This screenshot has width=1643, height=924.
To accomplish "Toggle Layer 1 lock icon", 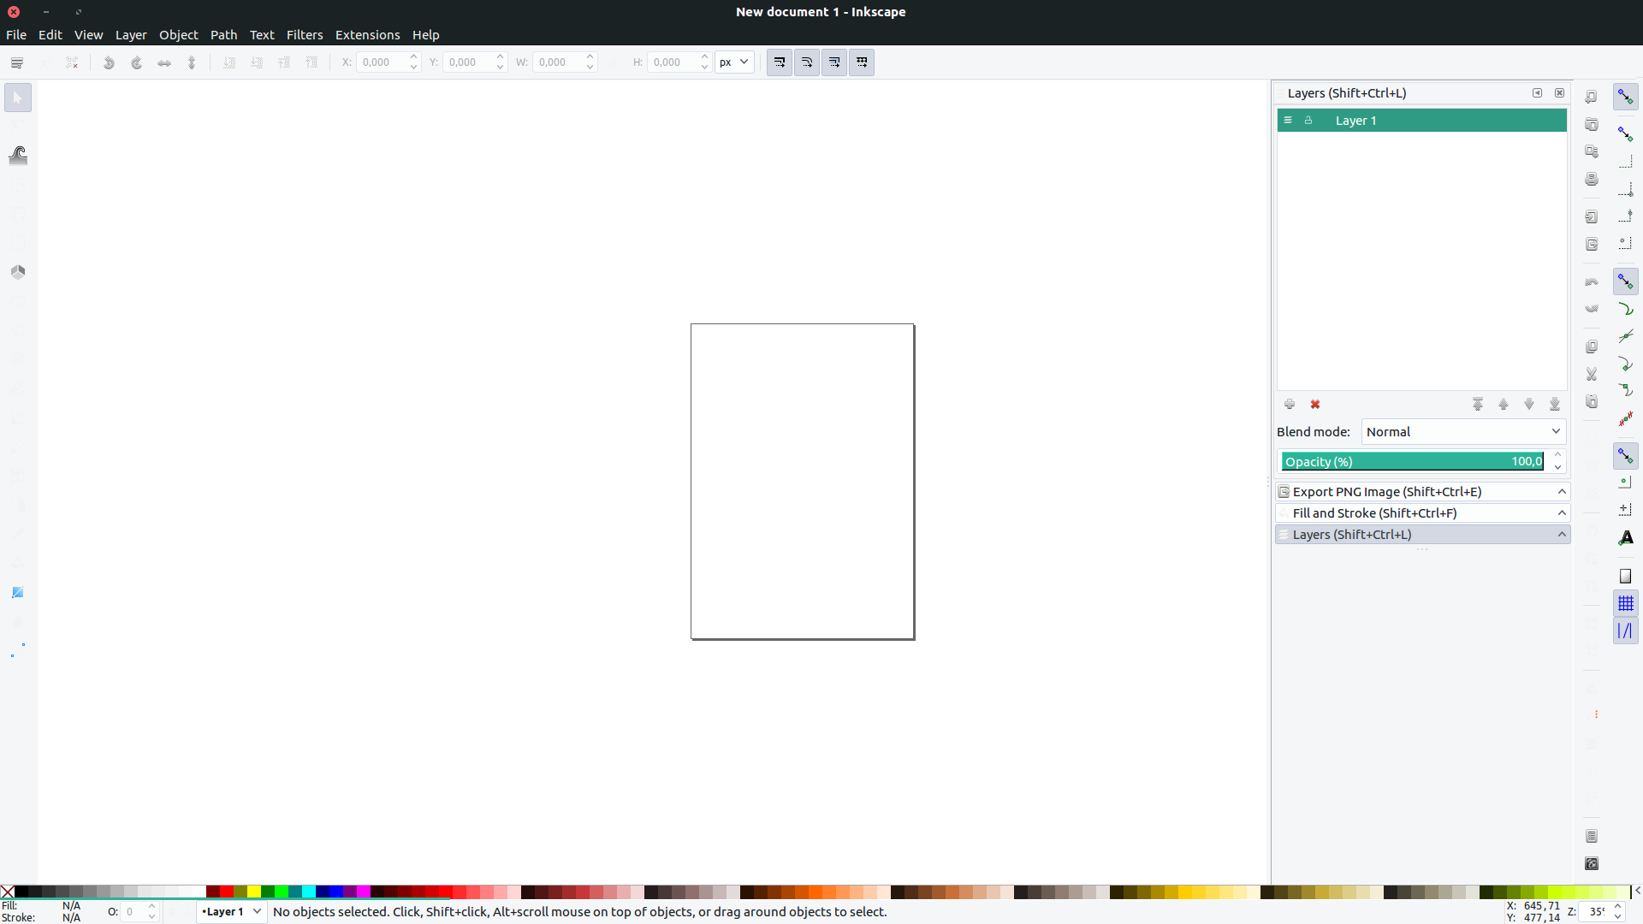I will (x=1308, y=121).
